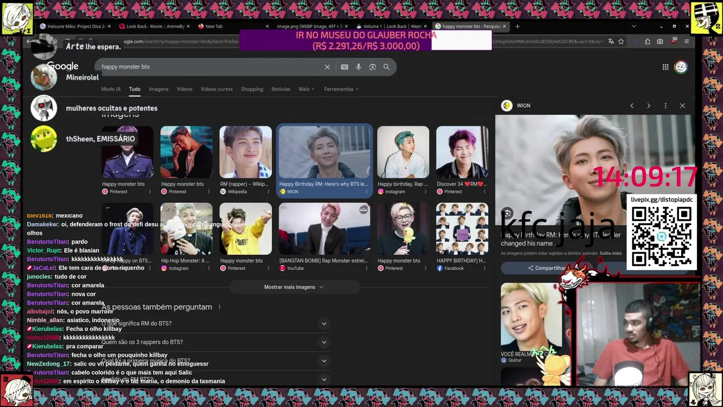Viewport: 723px width, 407px height.
Task: Open more options in image preview panel
Action: 665,106
